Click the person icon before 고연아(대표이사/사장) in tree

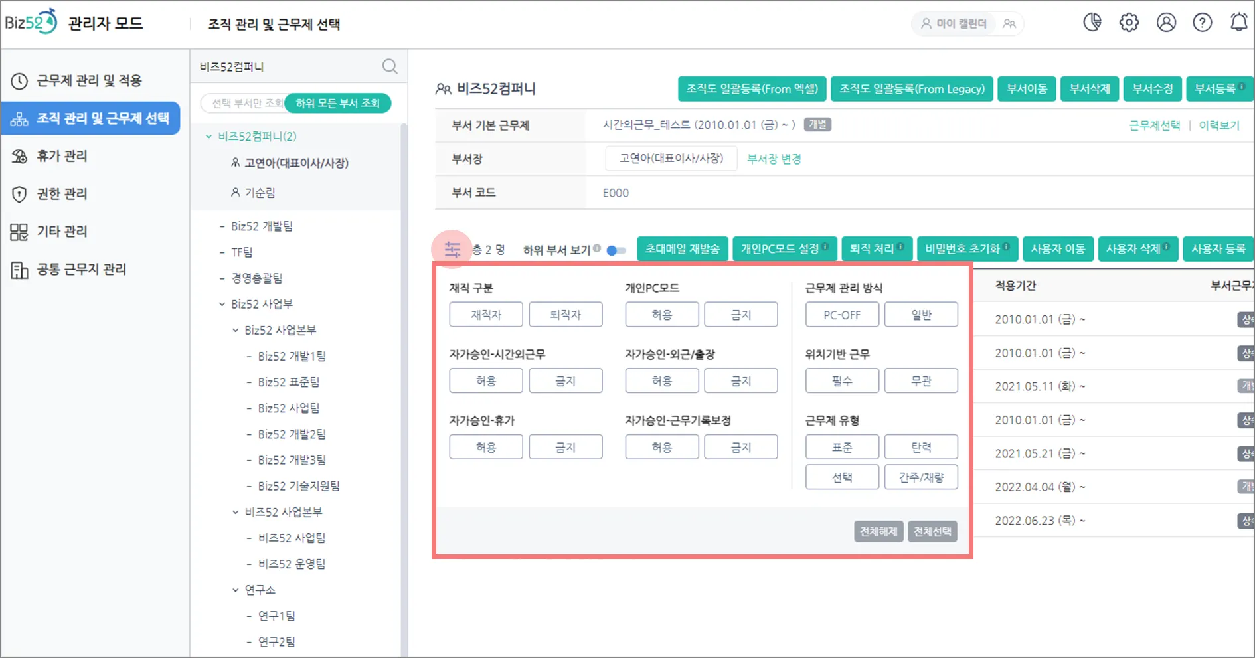coord(235,163)
